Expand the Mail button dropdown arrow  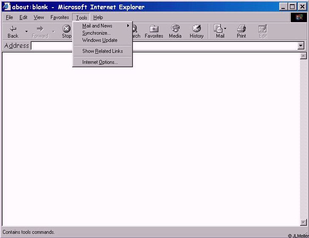[225, 29]
